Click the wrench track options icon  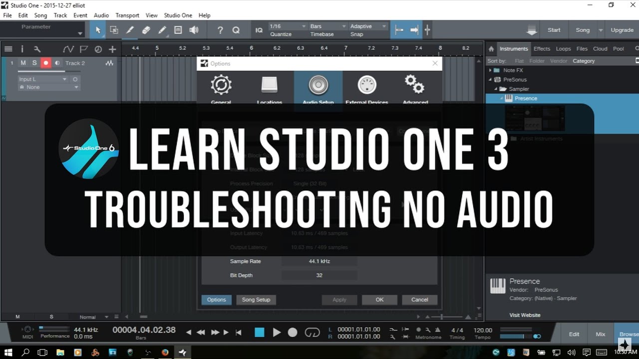point(36,49)
